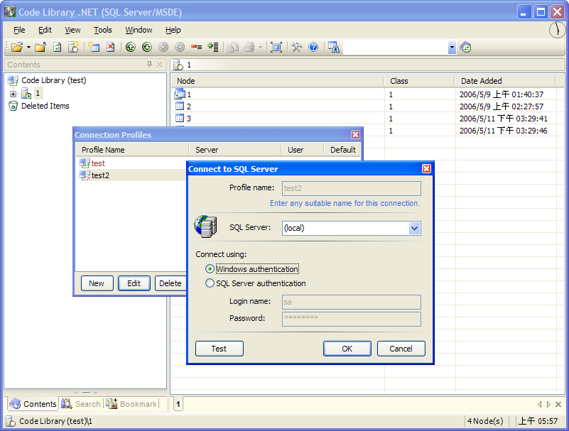Screen dimensions: 569x431
Task: Click the new table item toolbar icon
Action: 94,47
